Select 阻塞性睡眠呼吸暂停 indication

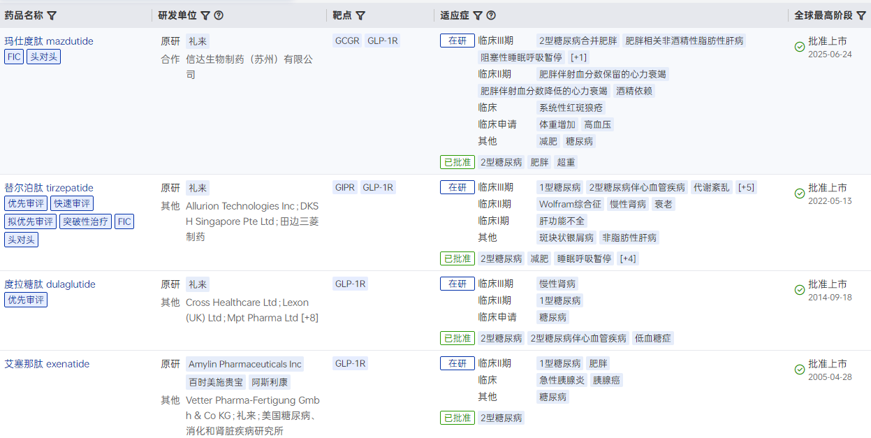point(521,57)
